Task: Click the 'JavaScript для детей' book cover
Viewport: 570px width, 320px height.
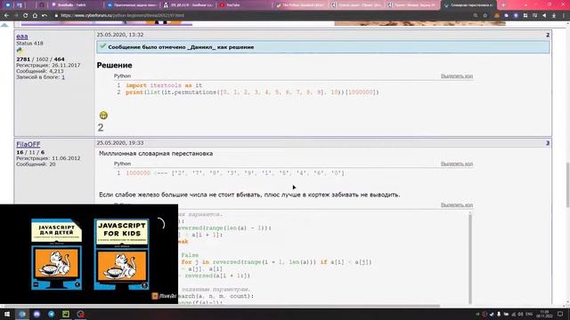Action: click(x=56, y=254)
